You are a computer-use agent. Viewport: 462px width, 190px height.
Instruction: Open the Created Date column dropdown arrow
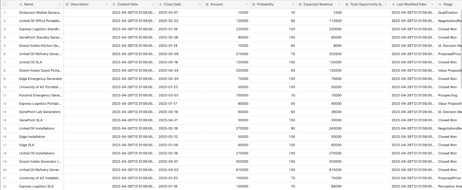click(153, 4)
